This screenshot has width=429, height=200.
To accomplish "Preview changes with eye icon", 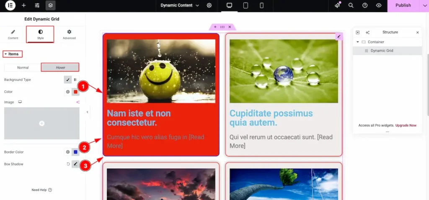I will click(379, 5).
